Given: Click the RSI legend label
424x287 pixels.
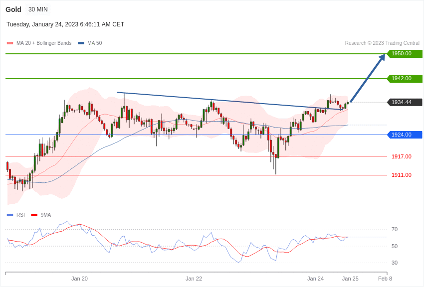Looking at the screenshot, I should [x=20, y=215].
